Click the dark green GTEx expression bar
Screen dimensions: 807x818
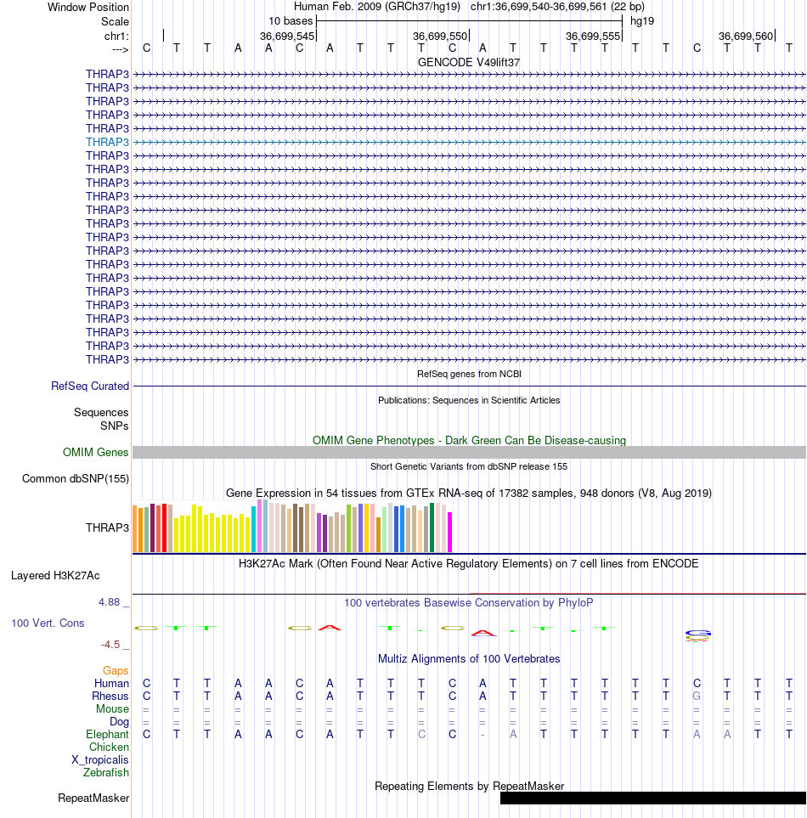(432, 527)
